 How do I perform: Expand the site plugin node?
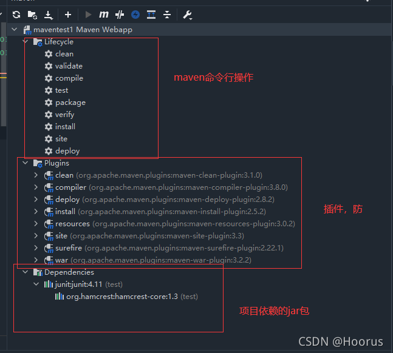pos(36,235)
